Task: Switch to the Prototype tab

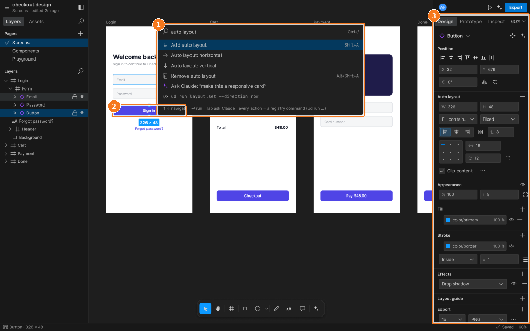Action: [x=470, y=21]
